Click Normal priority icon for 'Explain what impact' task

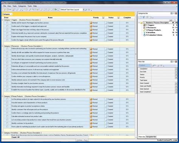91,37
